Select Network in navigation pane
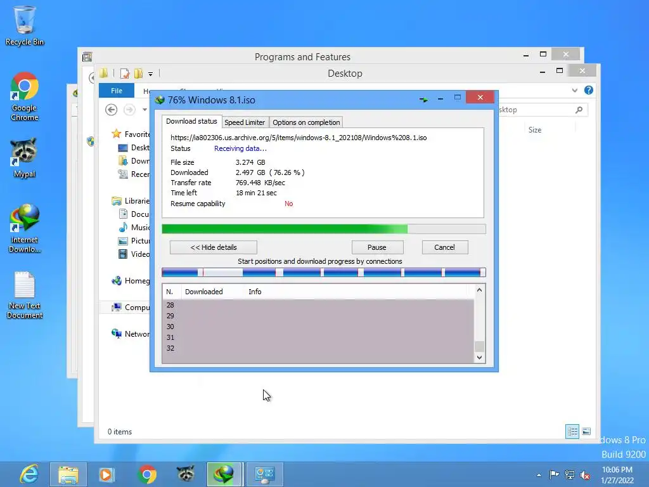649x487 pixels. tap(131, 334)
